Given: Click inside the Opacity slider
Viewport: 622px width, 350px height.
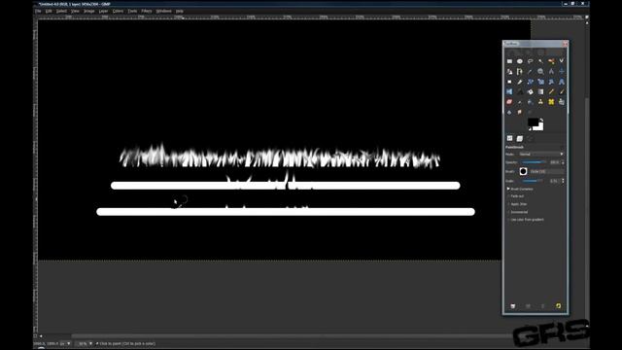Looking at the screenshot, I should [x=534, y=162].
